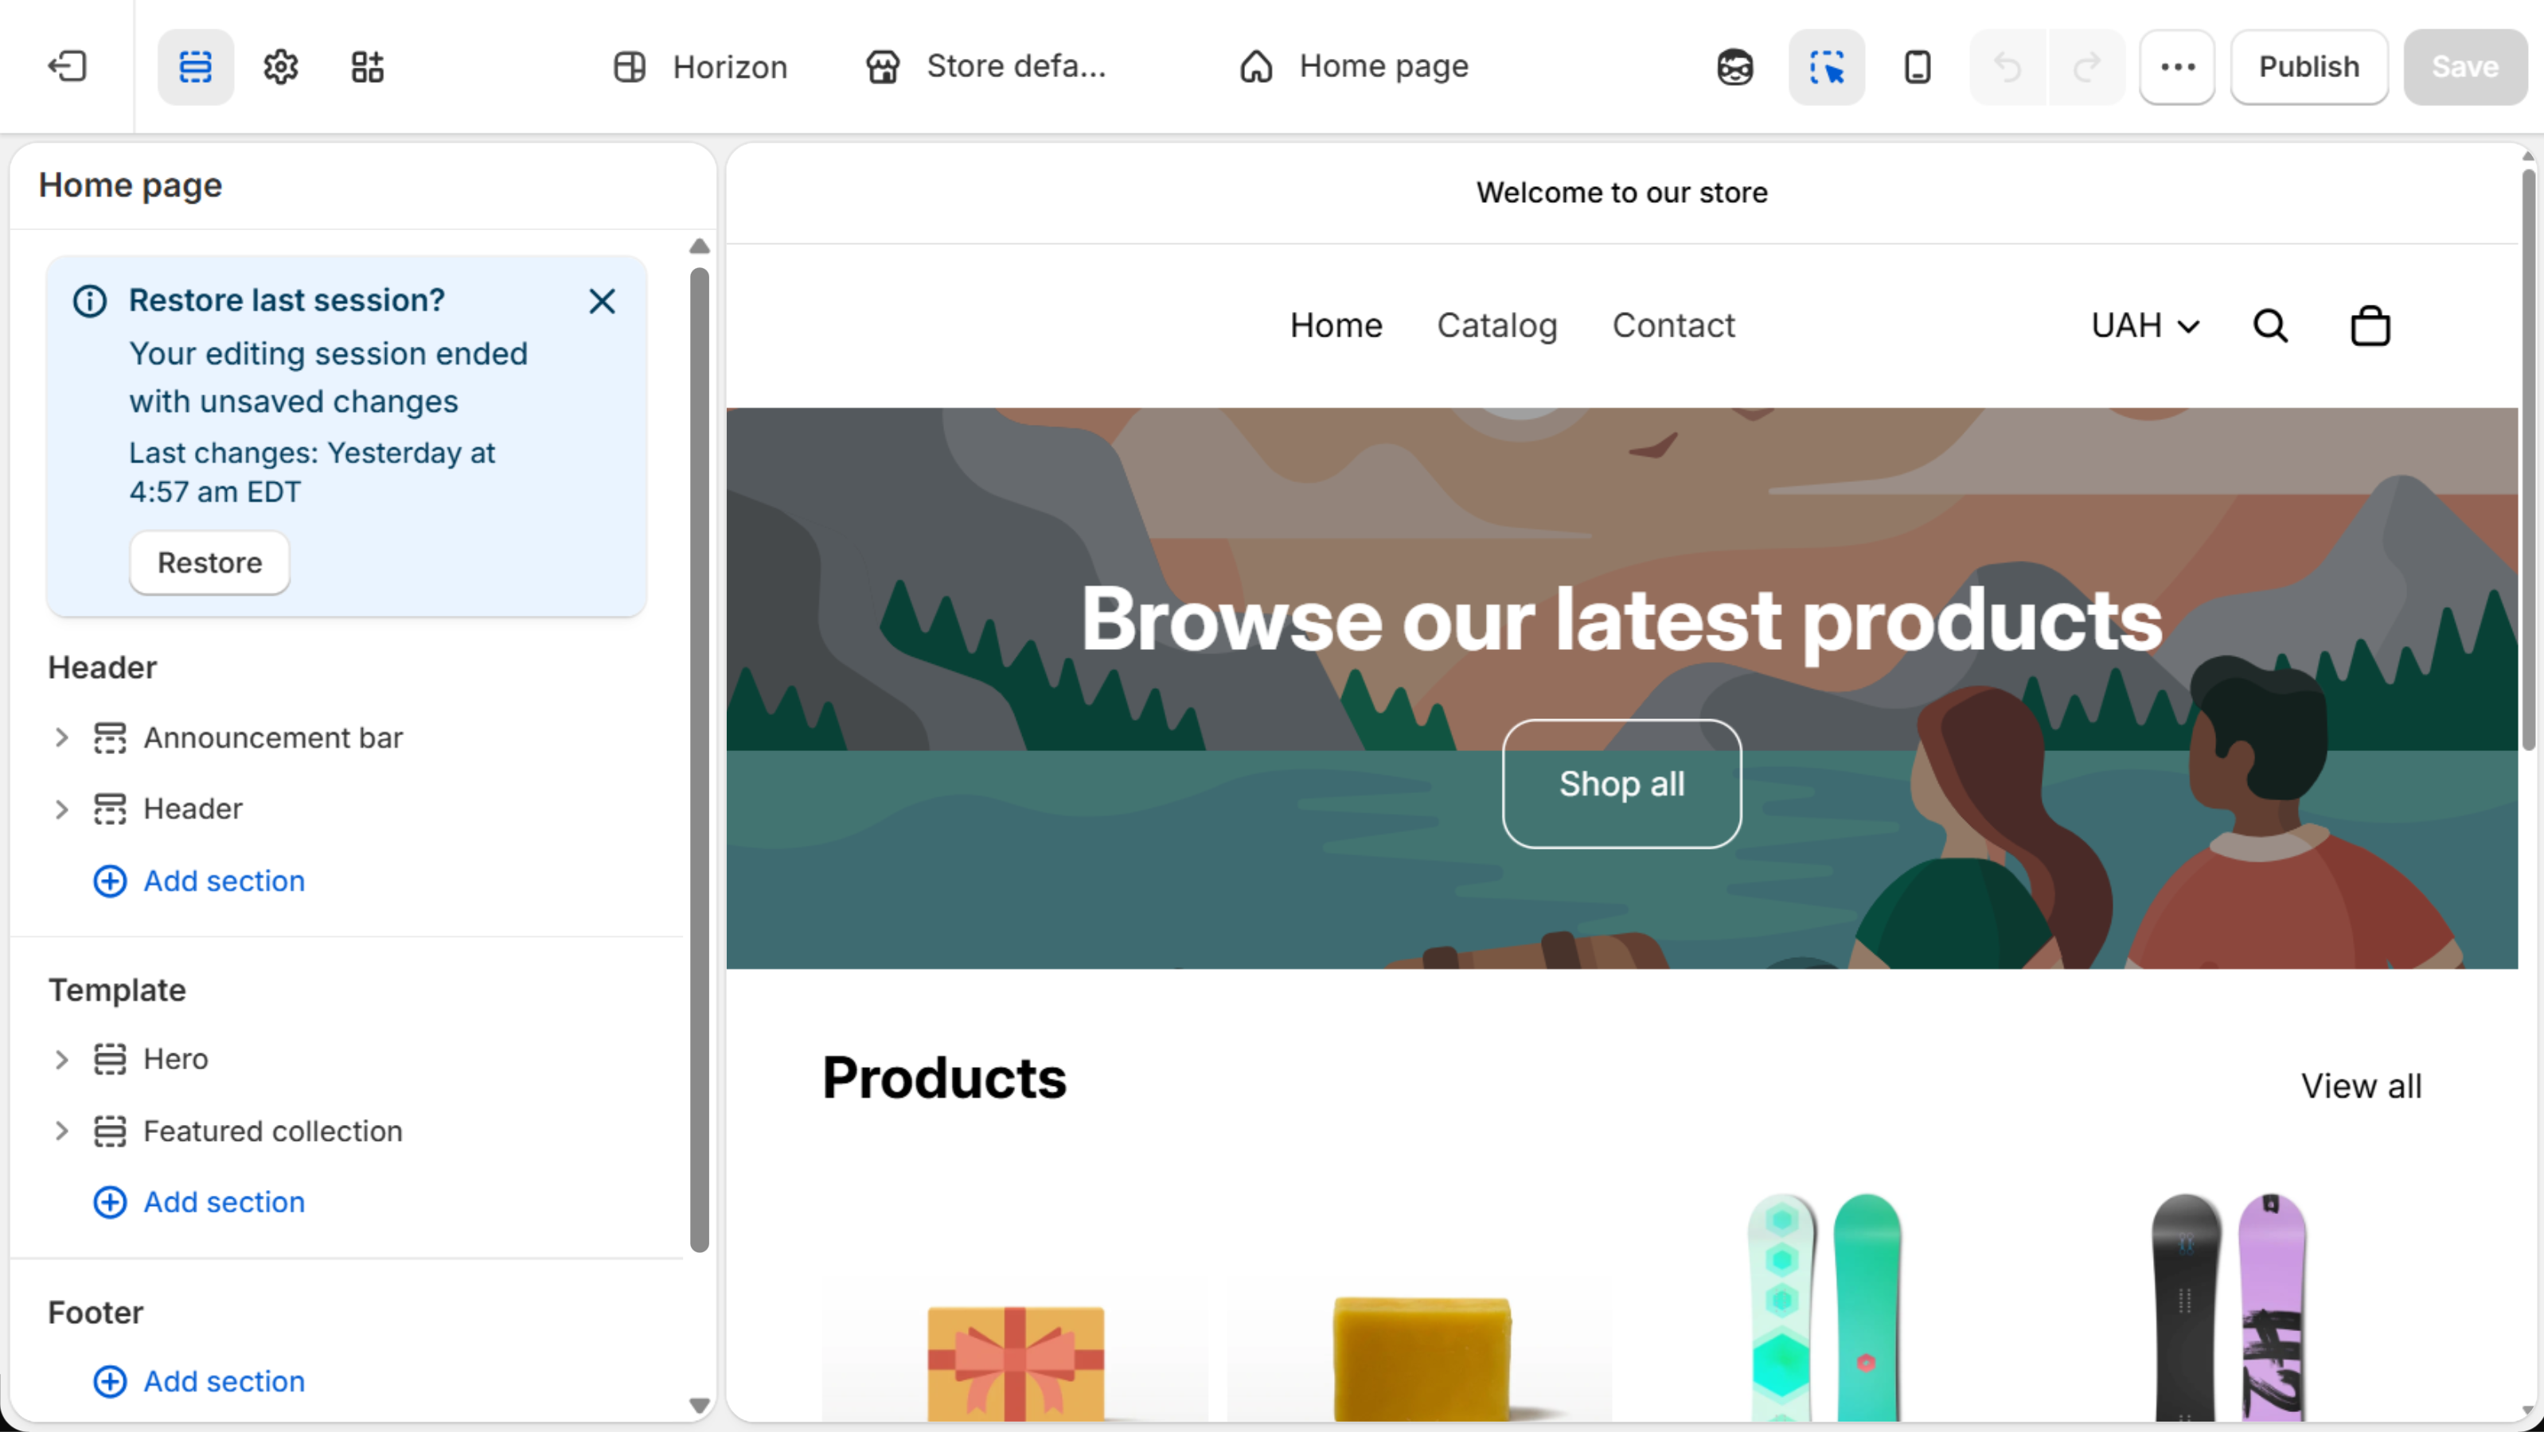Toggle the preview inspector selection icon

(1826, 66)
